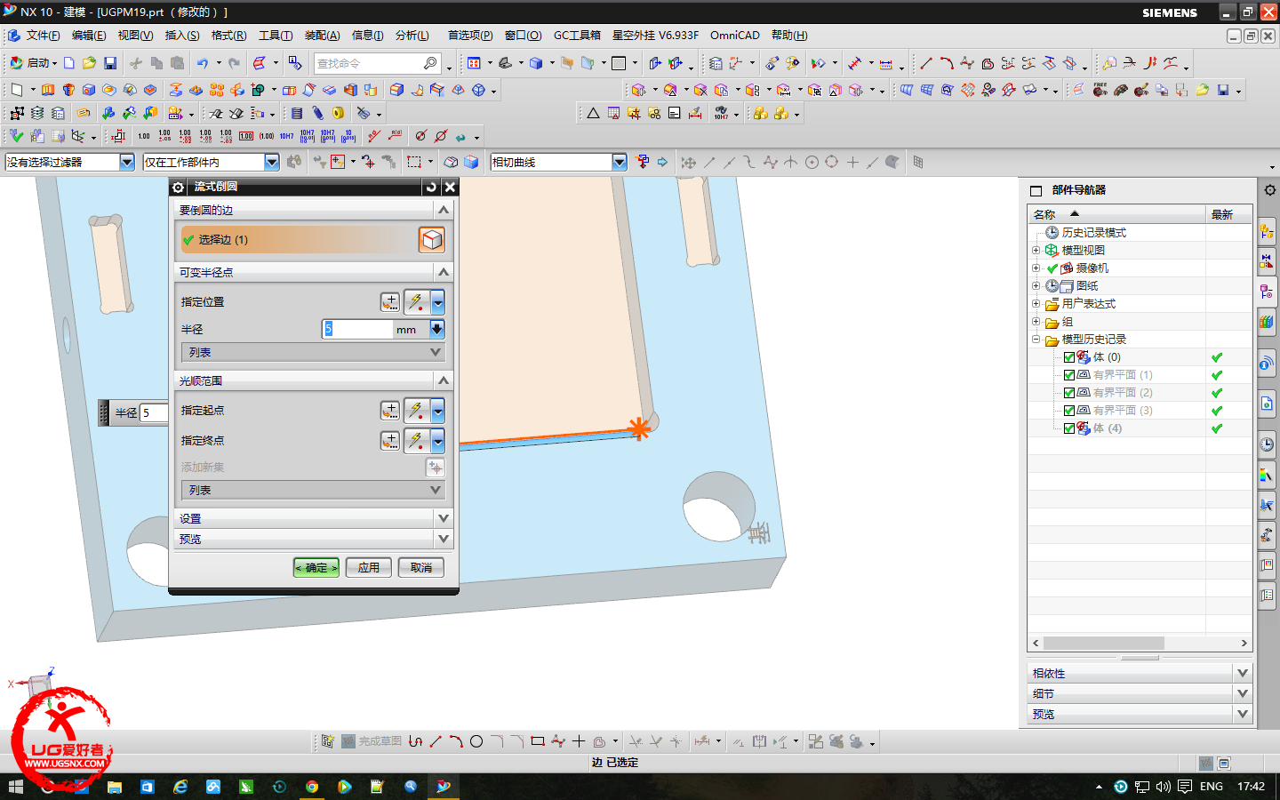Viewport: 1280px width, 800px height.
Task: Toggle checkbox for 有界平面 (2)
Action: pyautogui.click(x=1069, y=393)
